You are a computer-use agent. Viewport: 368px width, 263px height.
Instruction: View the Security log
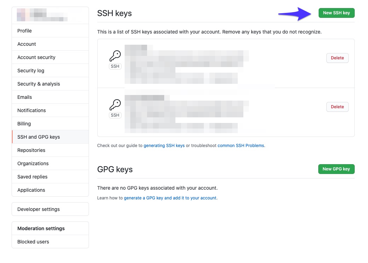coord(31,70)
